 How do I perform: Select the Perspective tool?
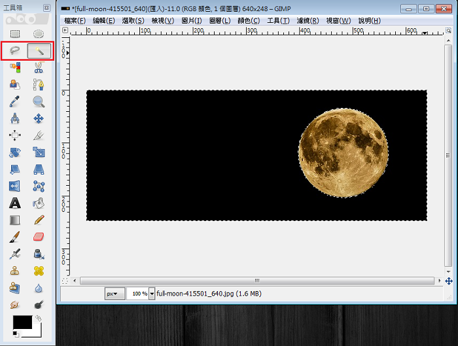click(39, 169)
